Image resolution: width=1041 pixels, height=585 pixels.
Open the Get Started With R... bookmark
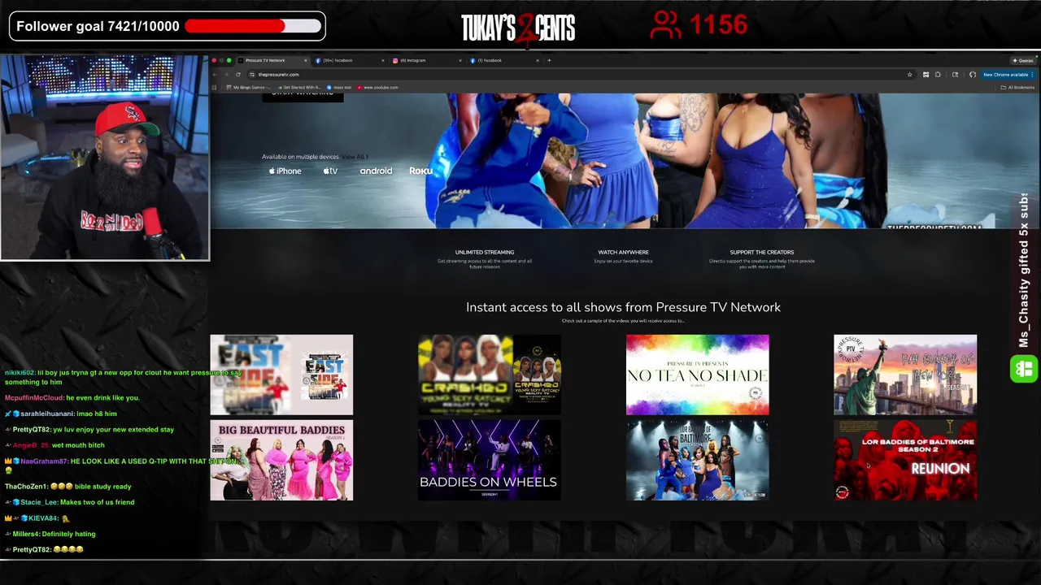pyautogui.click(x=299, y=87)
